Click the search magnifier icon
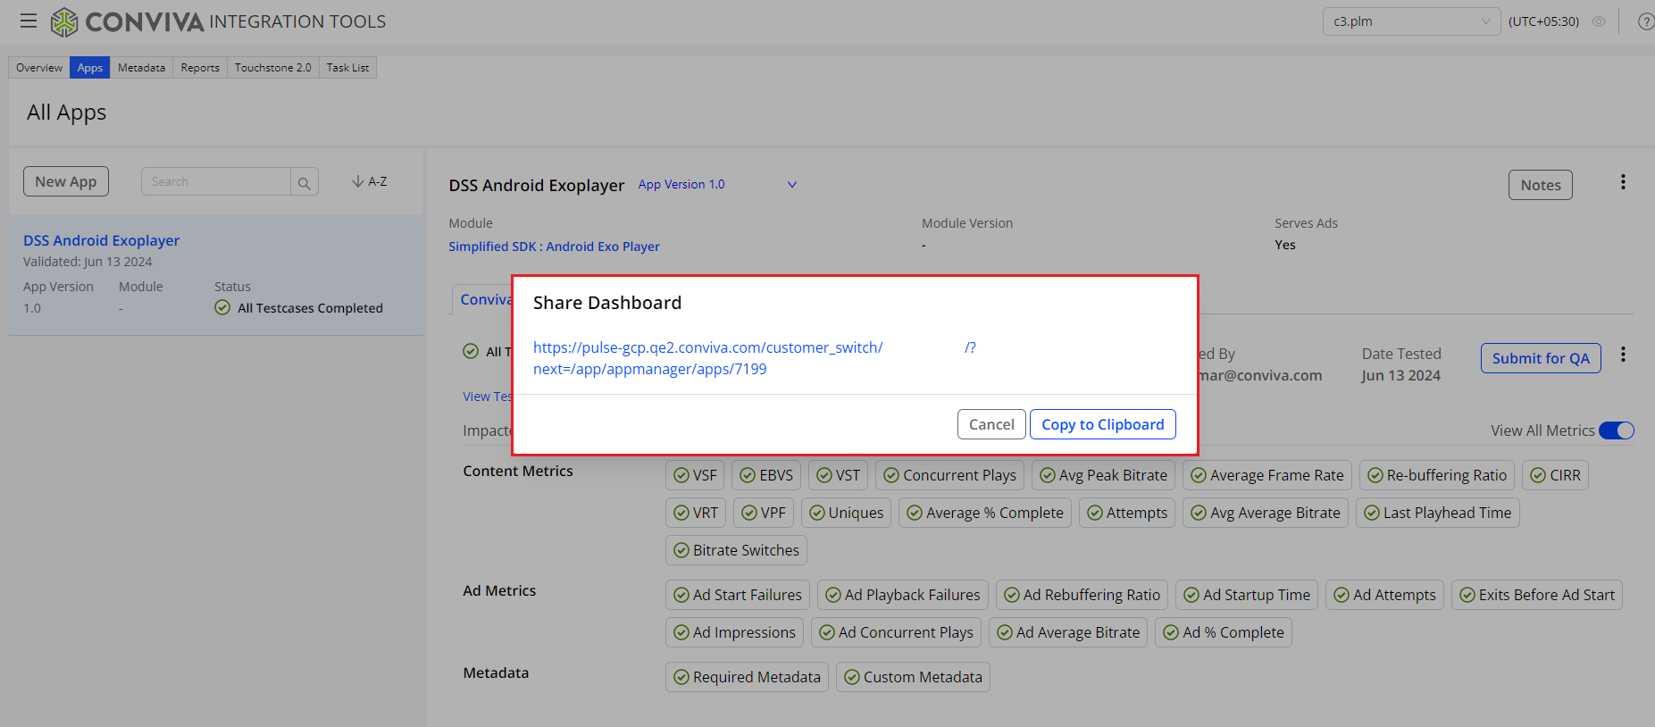Viewport: 1655px width, 727px height. [x=304, y=182]
